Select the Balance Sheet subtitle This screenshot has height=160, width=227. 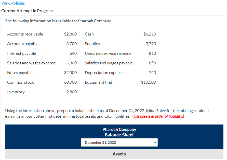[119, 135]
